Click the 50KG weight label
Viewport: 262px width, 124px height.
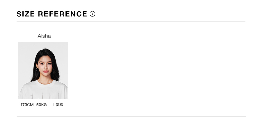[42, 105]
